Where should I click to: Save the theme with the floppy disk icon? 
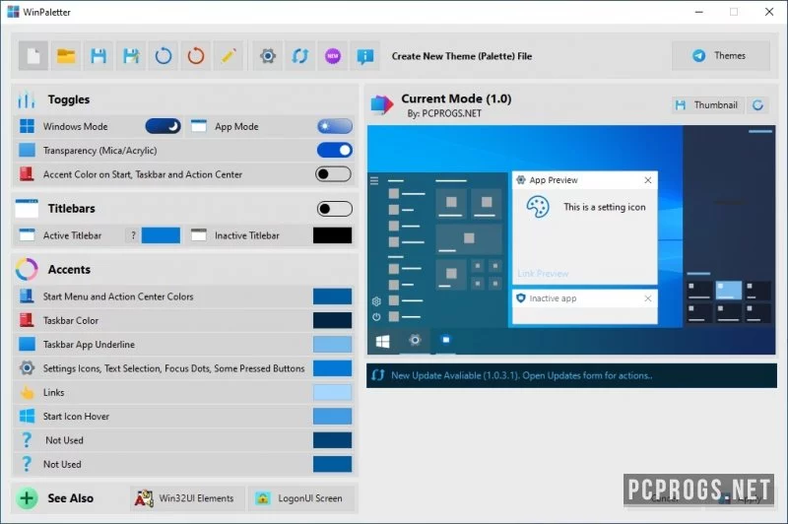click(98, 56)
